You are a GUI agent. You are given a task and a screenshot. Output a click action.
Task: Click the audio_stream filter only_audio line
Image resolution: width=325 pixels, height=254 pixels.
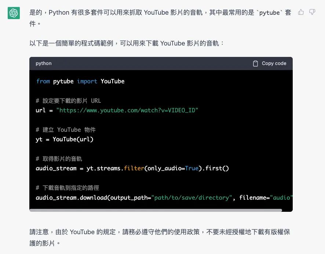point(132,168)
